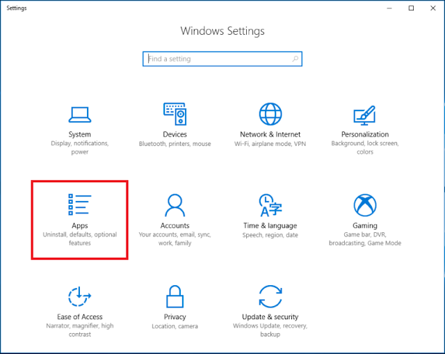
Task: Click the Find a setting search box
Action: click(x=222, y=58)
